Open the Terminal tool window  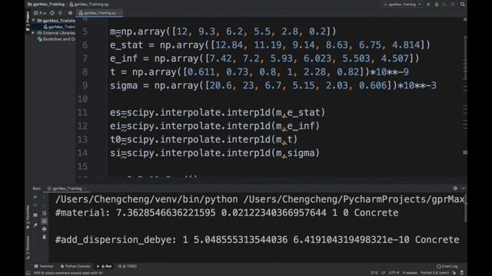[44, 266]
